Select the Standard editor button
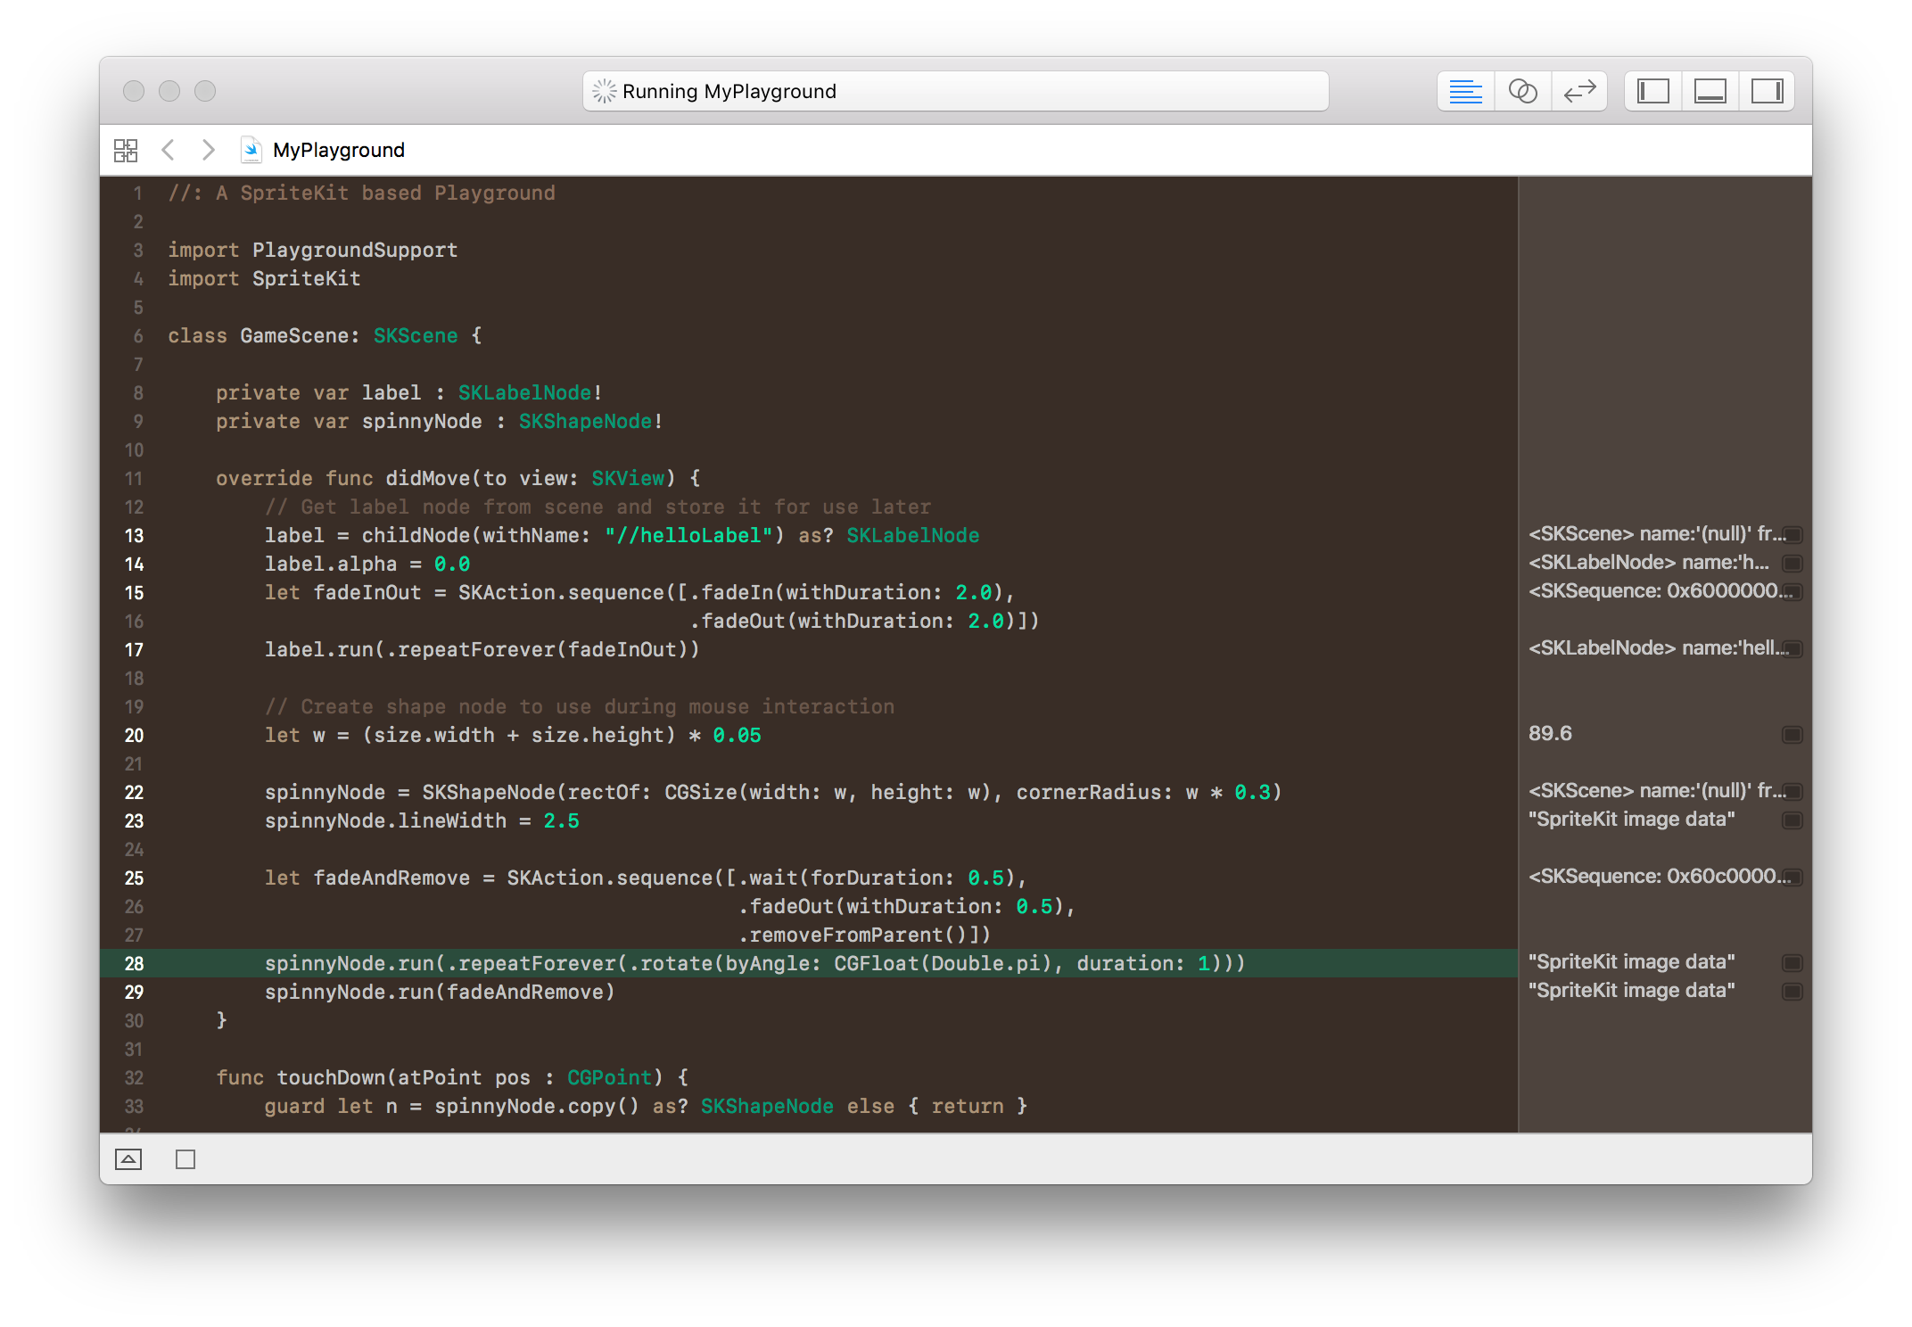Screen dimensions: 1912x1327 1465,91
